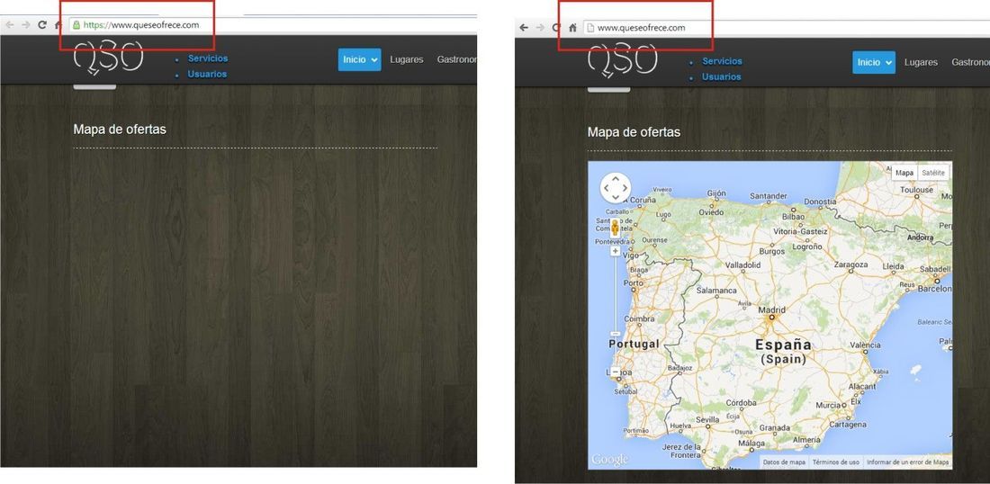Click the Toulouse label on the map
Image resolution: width=990 pixels, height=484 pixels.
click(916, 189)
